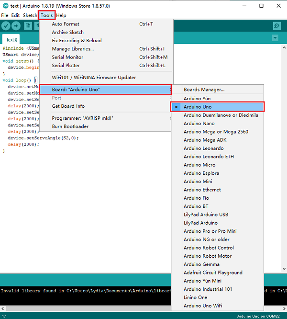Choose Arduino Robot Motor
The image size is (287, 319).
coord(217,256)
